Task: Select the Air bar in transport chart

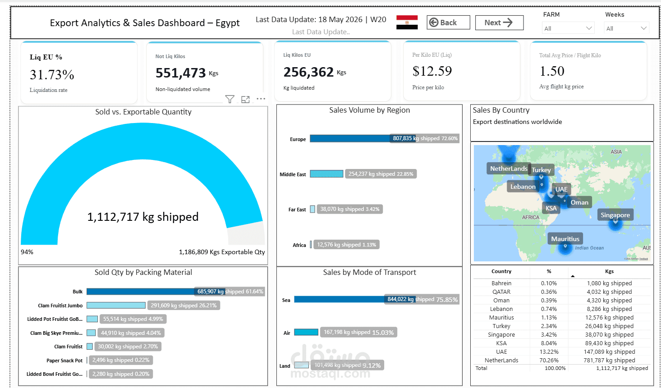Action: click(x=306, y=332)
